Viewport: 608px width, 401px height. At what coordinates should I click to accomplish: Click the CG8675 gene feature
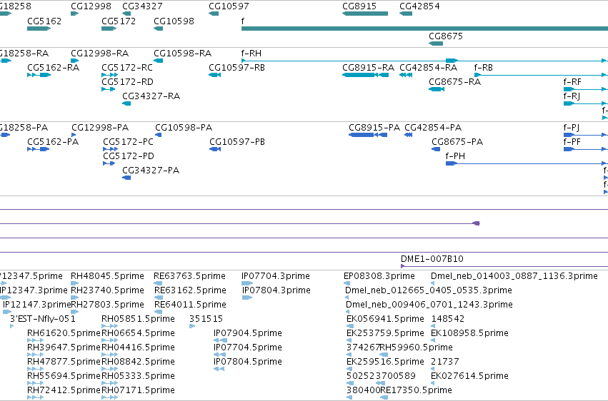436,44
